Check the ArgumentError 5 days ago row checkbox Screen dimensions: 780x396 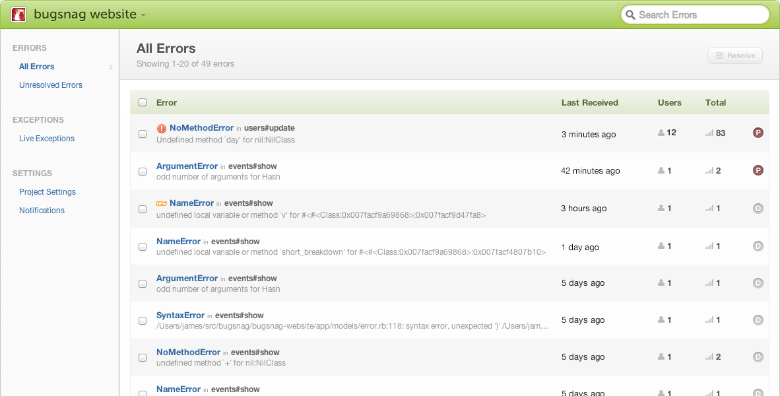click(143, 284)
